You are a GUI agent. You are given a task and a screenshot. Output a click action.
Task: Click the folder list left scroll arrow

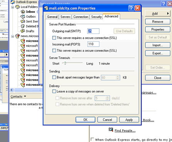point(12,90)
